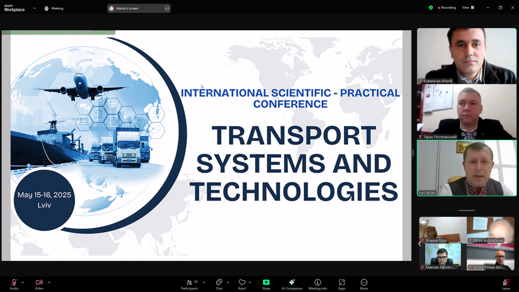The image size is (519, 292).
Task: Leave the meeting
Action: (506, 284)
